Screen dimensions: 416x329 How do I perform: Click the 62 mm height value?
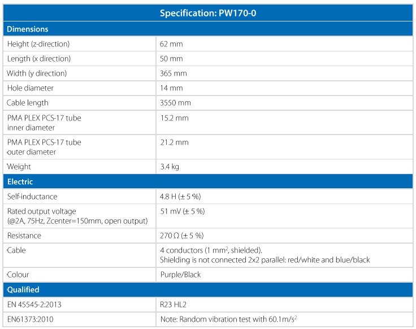[x=171, y=44]
